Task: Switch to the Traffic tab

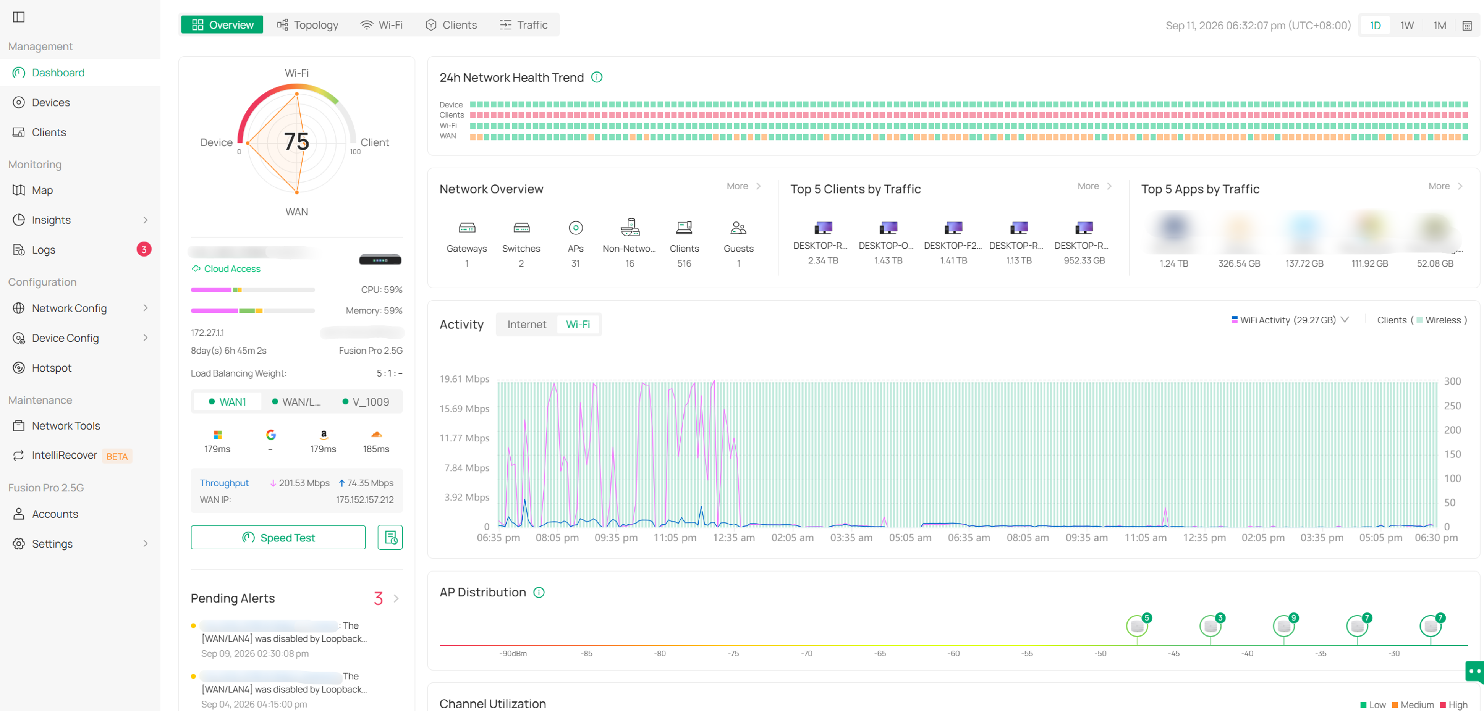Action: click(524, 25)
